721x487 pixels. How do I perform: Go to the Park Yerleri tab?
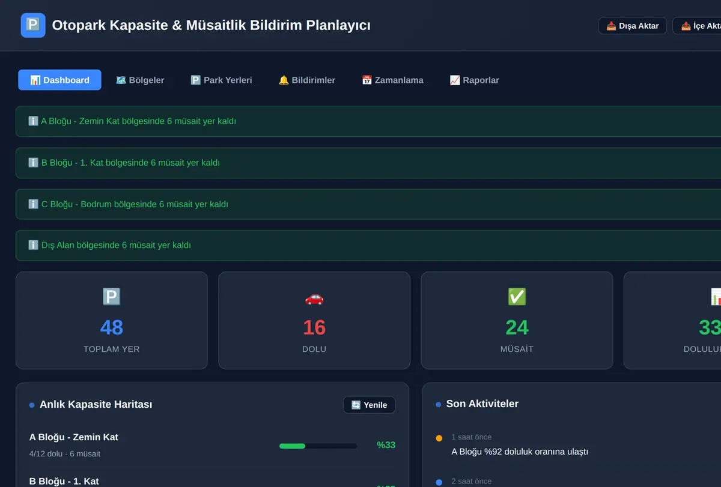(221, 80)
